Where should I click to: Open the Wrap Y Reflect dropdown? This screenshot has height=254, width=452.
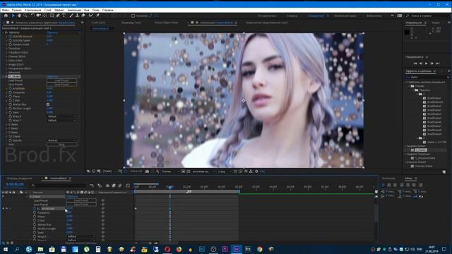point(61,121)
